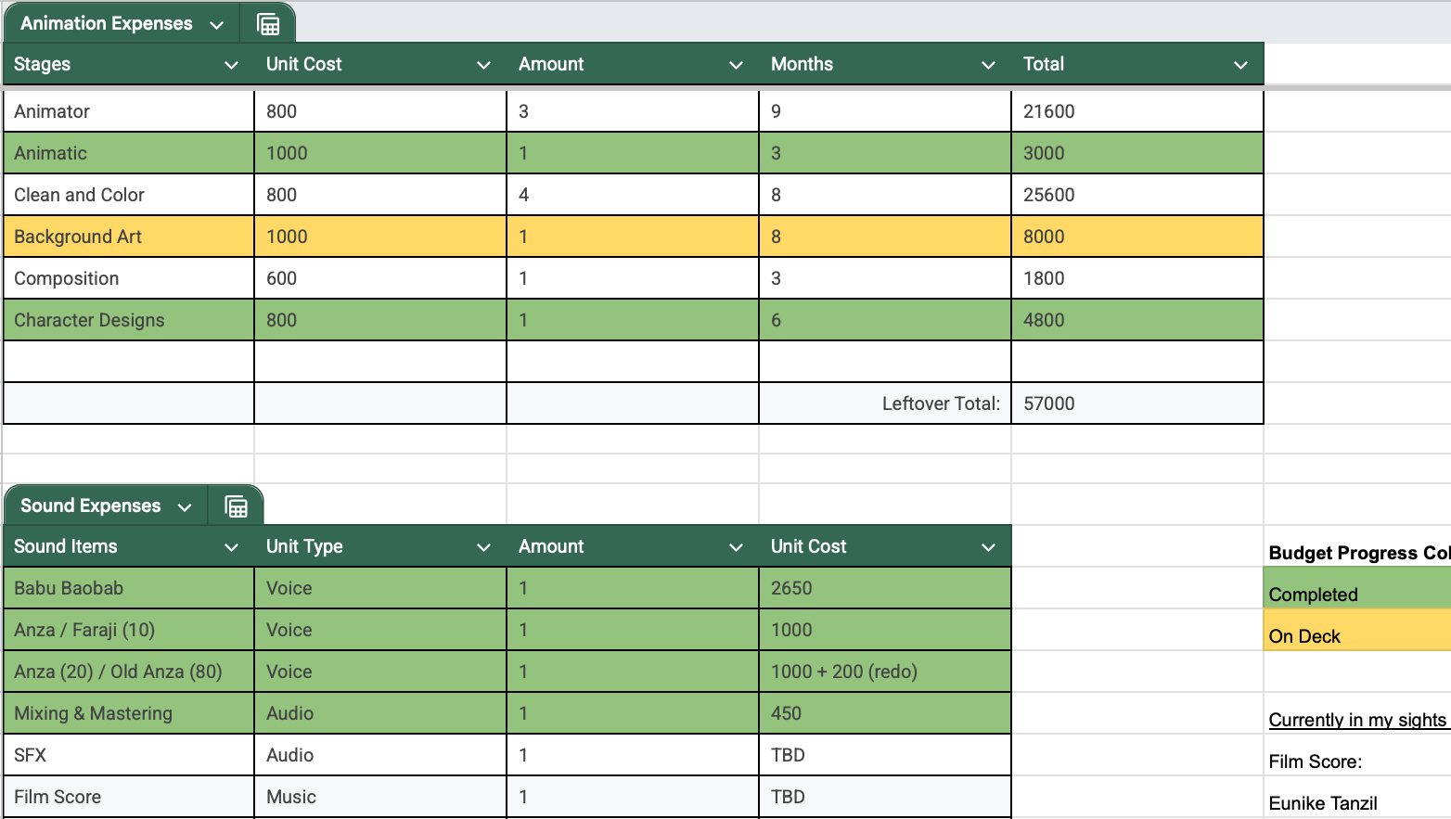This screenshot has height=819, width=1451.
Task: Select the Babu Baobab cell
Action: [x=129, y=588]
